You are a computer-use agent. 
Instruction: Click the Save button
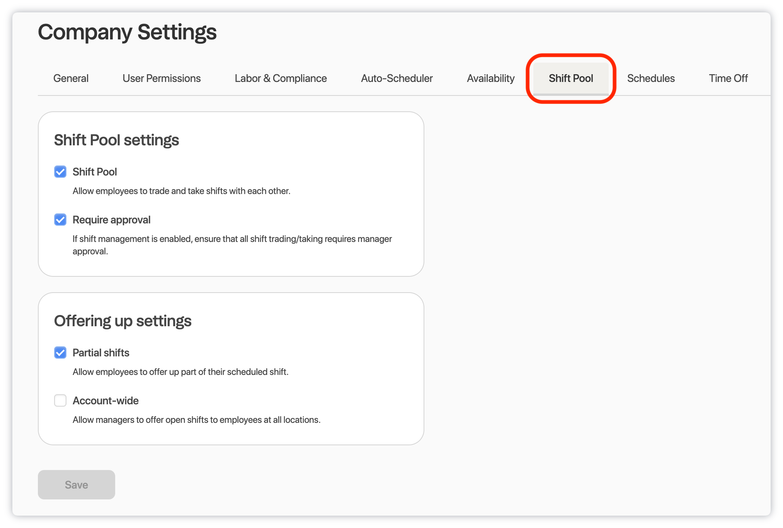pyautogui.click(x=77, y=485)
